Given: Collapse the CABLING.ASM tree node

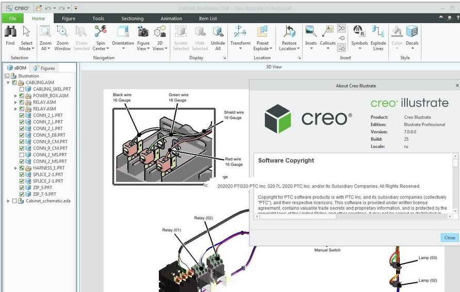Looking at the screenshot, I should [x=8, y=82].
